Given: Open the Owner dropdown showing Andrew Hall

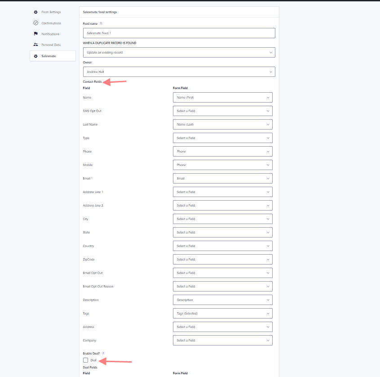Looking at the screenshot, I should [179, 72].
